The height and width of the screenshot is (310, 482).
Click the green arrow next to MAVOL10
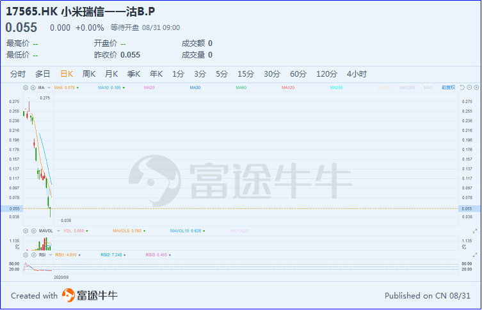pos(204,231)
